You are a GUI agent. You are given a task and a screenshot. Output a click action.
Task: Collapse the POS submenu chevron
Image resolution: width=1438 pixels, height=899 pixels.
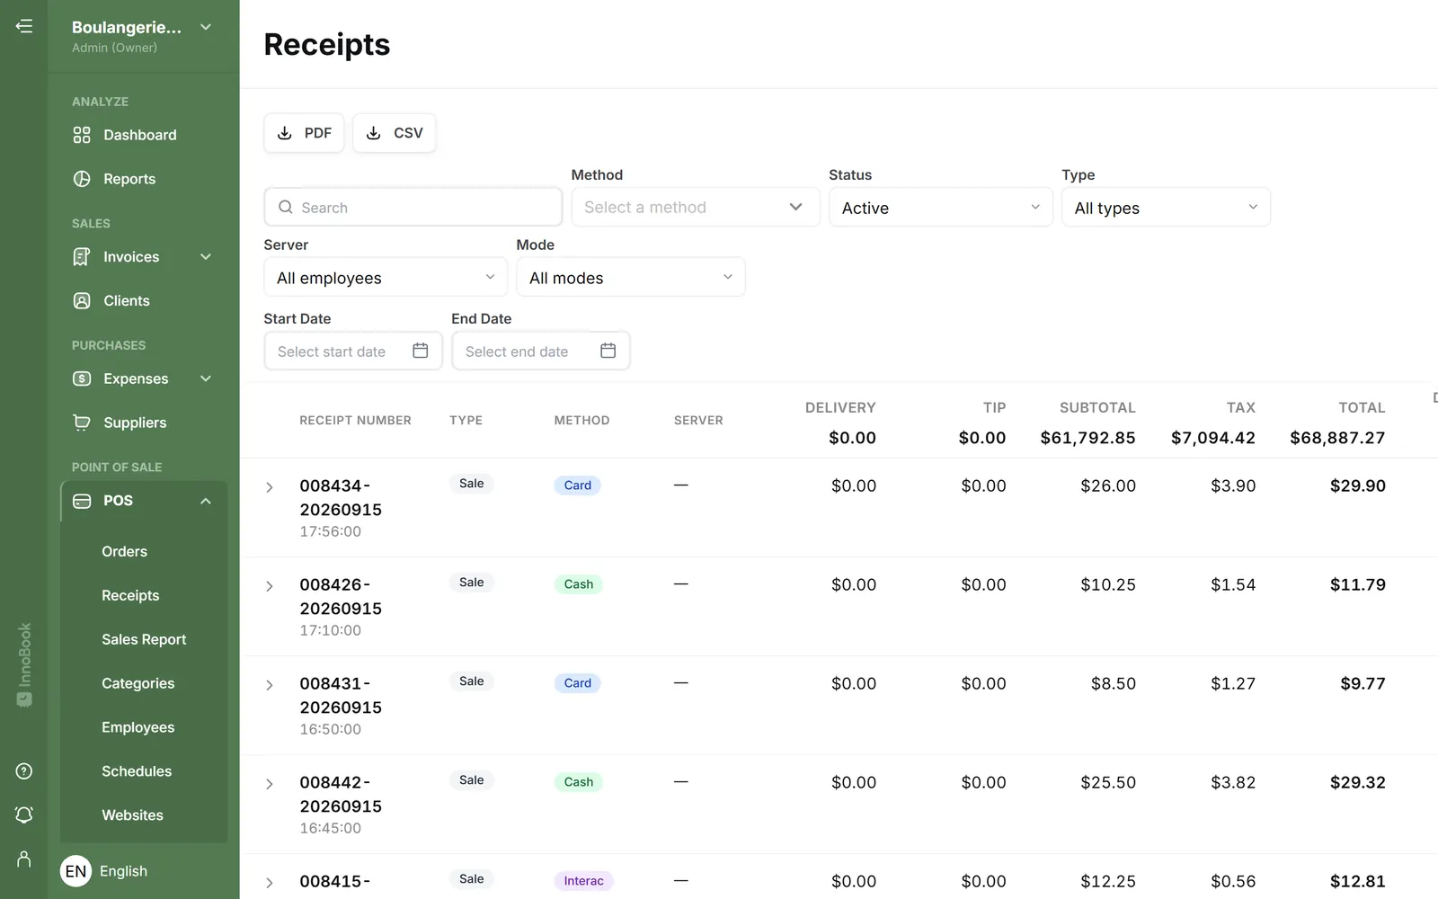pos(206,501)
